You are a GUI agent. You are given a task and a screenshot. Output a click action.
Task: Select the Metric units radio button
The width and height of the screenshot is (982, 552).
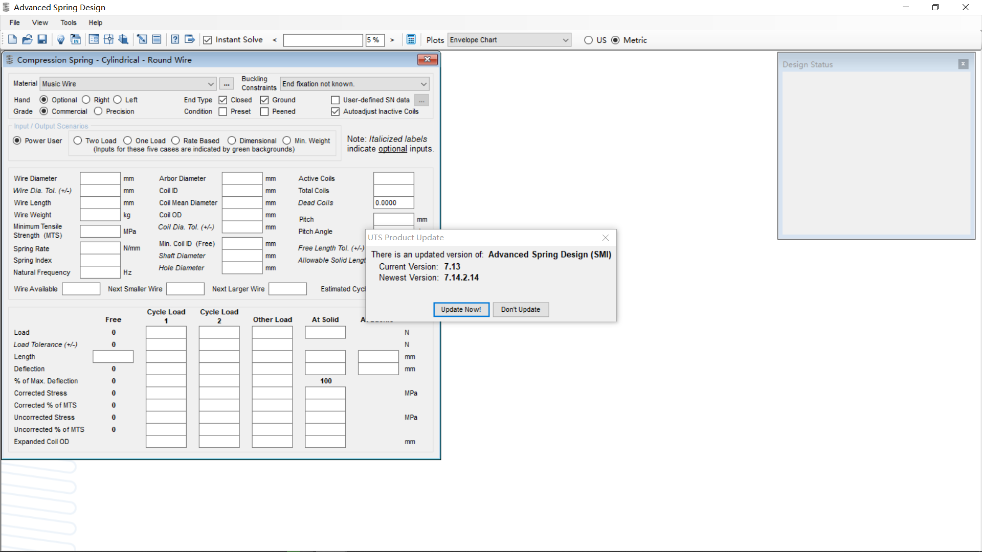coord(616,40)
